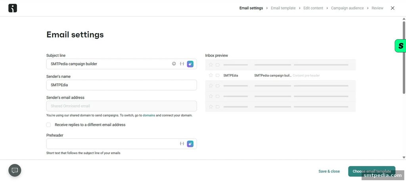Click Choose email template button
406x183 pixels.
point(372,171)
